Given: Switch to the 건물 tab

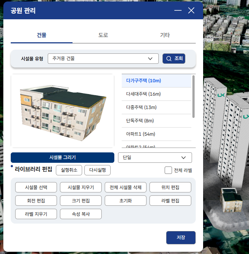Looking at the screenshot, I should (x=41, y=35).
